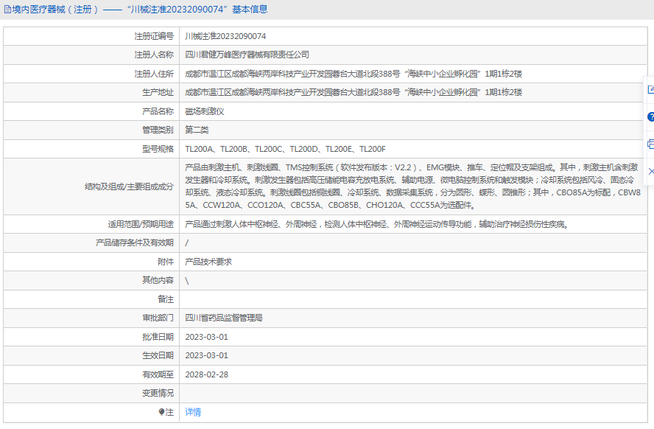Image resolution: width=654 pixels, height=429 pixels.
Task: Click the 备注 label
Action: pos(166,299)
